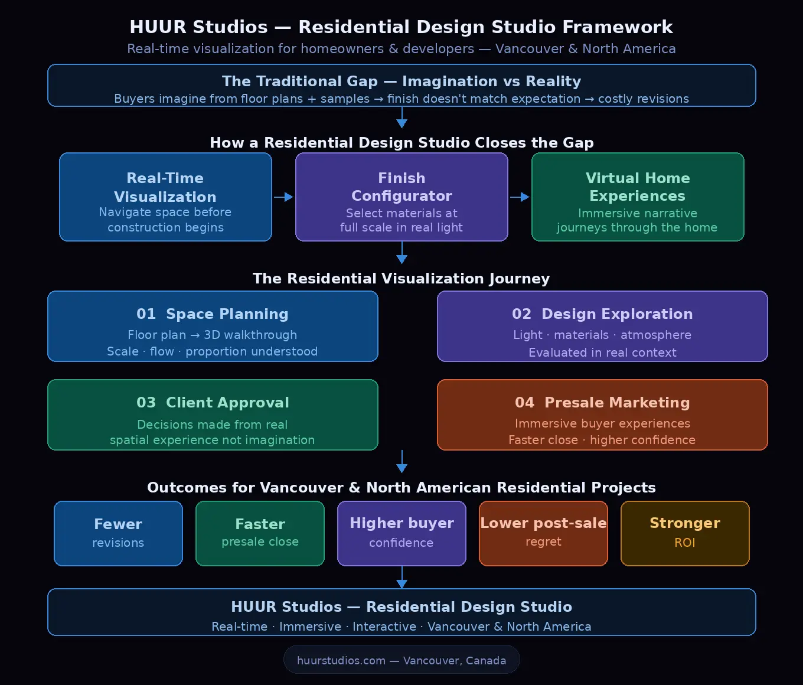Click the 'Stronger ROI' outcome tile
This screenshot has height=685, width=803.
(x=685, y=534)
